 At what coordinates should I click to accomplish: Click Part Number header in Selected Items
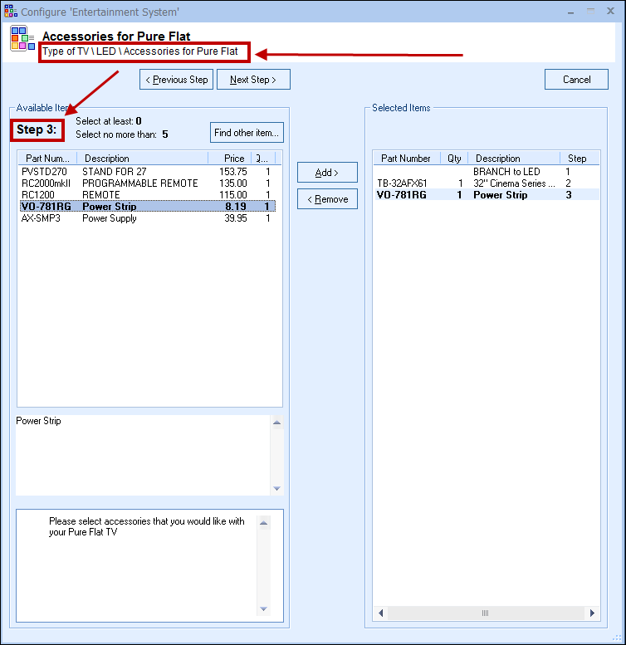(406, 159)
